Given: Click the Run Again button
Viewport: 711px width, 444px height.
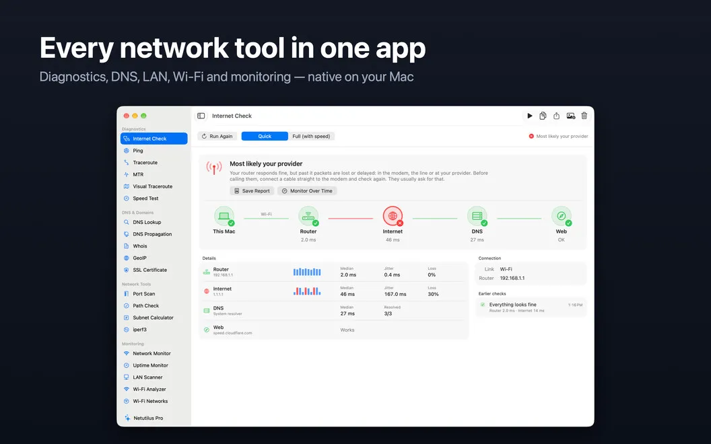Looking at the screenshot, I should pyautogui.click(x=217, y=137).
